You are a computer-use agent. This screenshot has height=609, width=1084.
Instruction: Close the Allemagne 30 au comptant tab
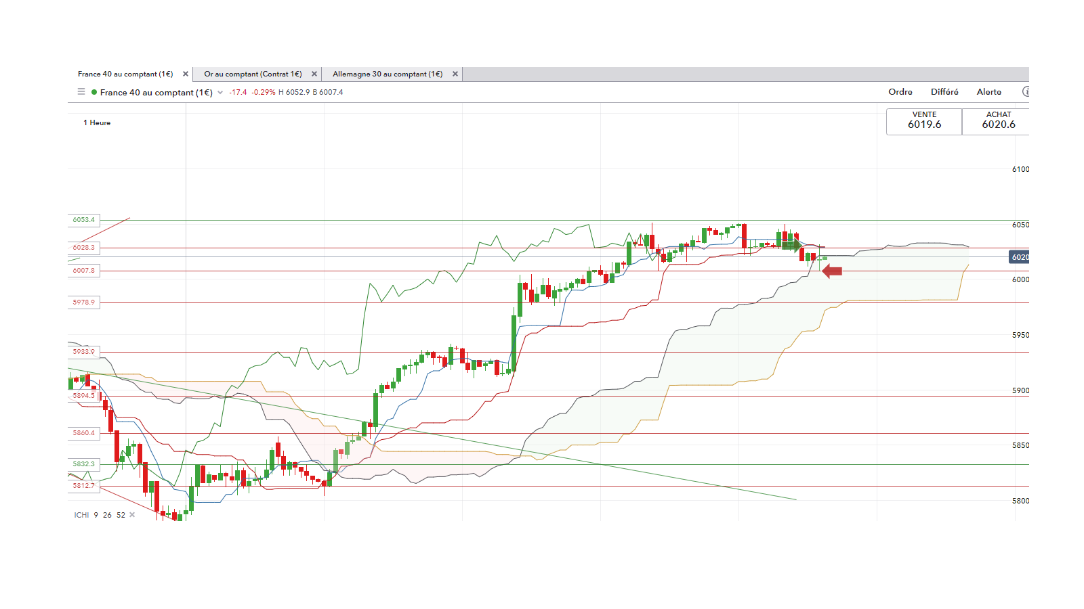point(455,74)
